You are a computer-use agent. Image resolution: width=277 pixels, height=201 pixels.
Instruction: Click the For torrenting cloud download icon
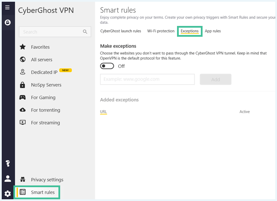tap(23, 110)
